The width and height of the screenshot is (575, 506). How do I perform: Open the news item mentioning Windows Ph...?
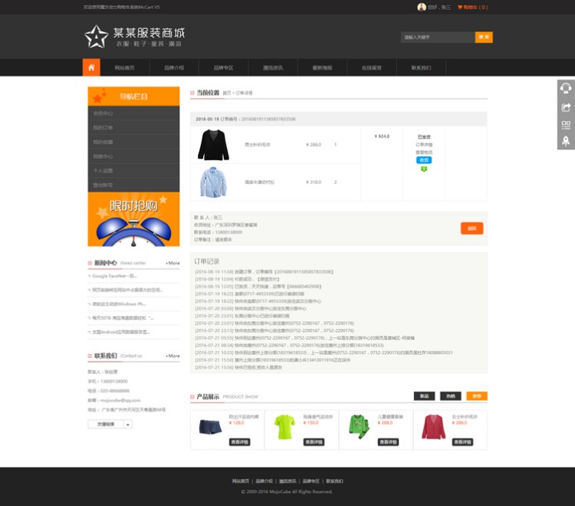(x=119, y=304)
